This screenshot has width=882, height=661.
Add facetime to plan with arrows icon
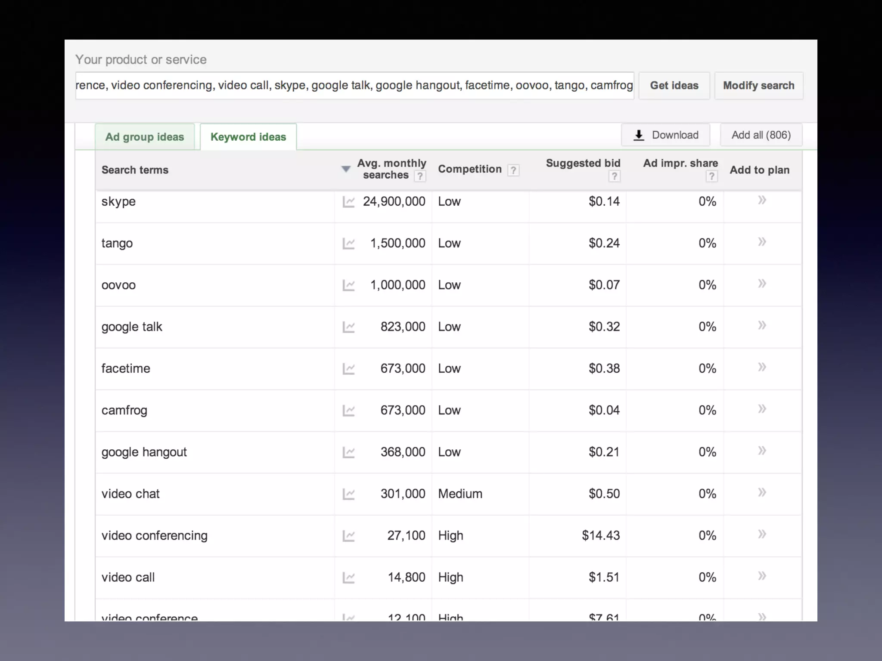click(762, 367)
